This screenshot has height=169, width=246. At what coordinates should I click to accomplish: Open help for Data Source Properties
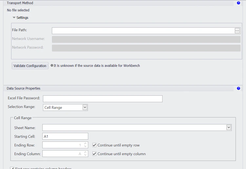[238, 88]
